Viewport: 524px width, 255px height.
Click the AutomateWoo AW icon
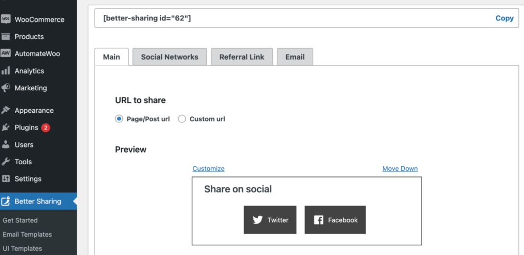[x=6, y=53]
